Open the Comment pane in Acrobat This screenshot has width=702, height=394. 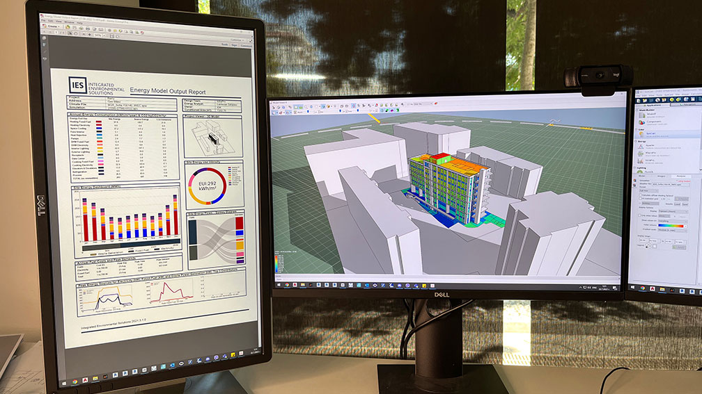pos(247,46)
